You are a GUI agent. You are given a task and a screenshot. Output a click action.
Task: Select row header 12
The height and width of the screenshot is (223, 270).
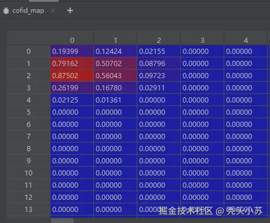click(x=28, y=198)
